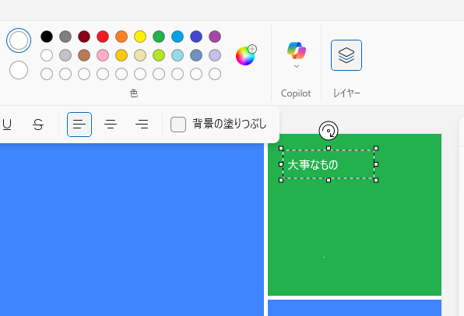Pick the light gray color swatch
Image resolution: width=464 pixels, height=316 pixels.
65,55
